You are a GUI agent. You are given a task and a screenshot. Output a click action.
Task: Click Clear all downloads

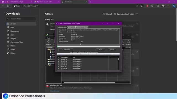point(108,14)
